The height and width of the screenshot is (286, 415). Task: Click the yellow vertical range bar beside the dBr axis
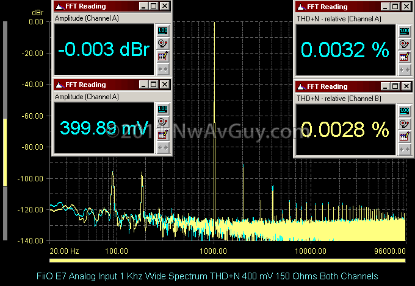pos(5,153)
